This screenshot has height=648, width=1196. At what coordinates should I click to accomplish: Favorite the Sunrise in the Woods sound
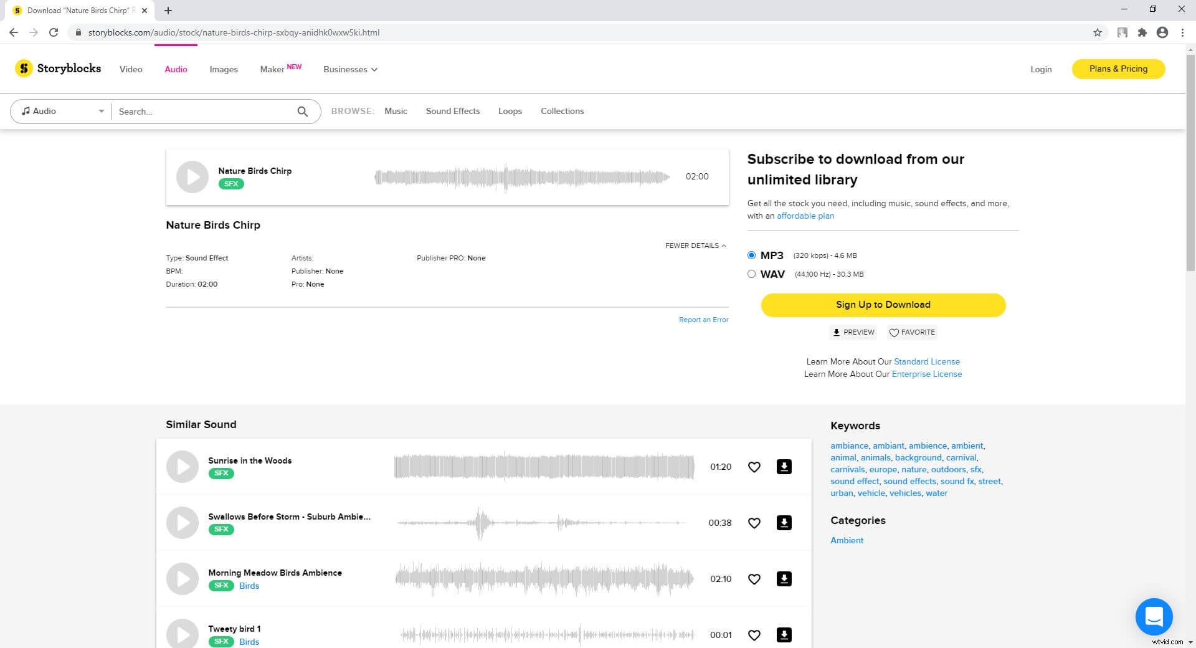click(x=754, y=467)
